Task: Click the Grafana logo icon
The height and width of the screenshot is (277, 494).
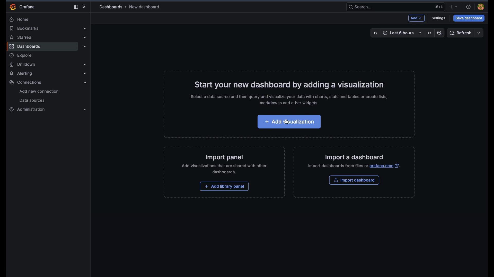Action: coord(12,7)
